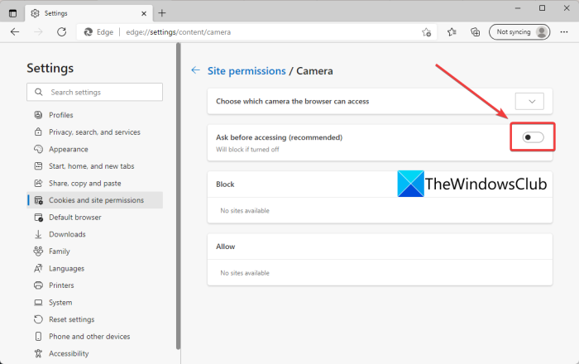Open Share, copy and paste settings
Screen dimensions: 579x364
[85, 183]
